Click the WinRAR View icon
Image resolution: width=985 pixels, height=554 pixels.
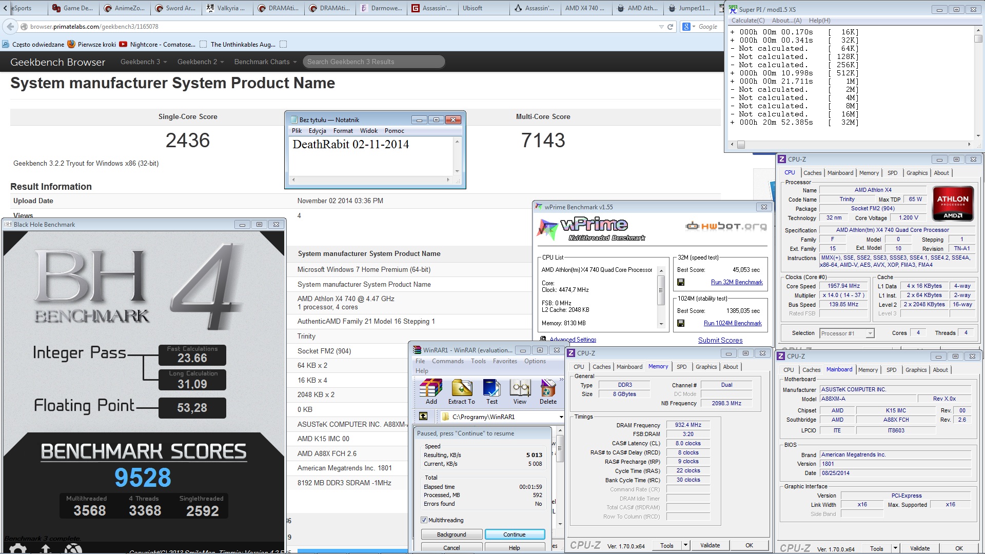pos(520,388)
